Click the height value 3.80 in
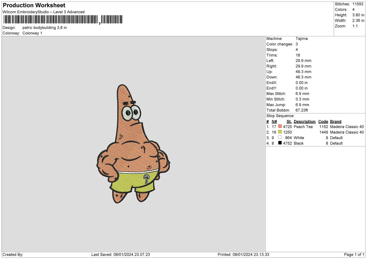 (358, 15)
